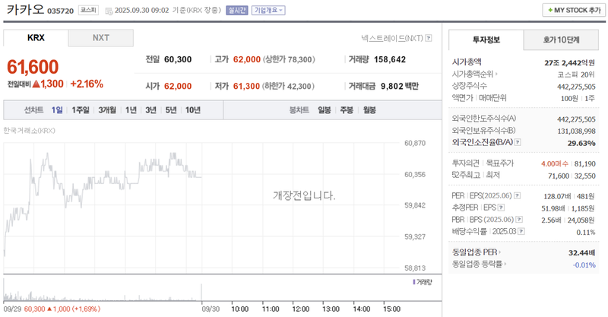The height and width of the screenshot is (317, 608).
Task: Click the MY STOCK 추가 button
Action: 571,11
